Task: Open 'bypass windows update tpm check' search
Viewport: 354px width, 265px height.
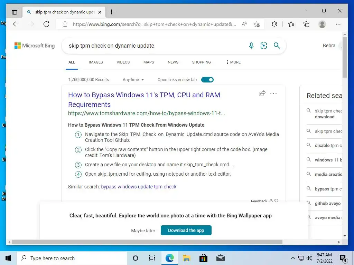Action: (139, 187)
